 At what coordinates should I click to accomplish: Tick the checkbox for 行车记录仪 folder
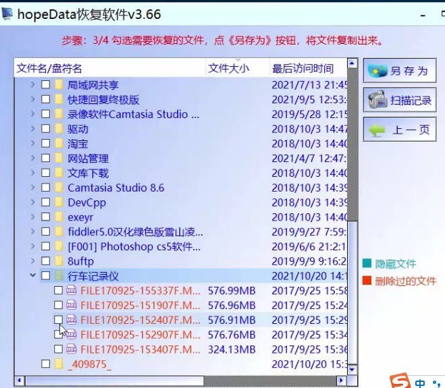pos(45,275)
